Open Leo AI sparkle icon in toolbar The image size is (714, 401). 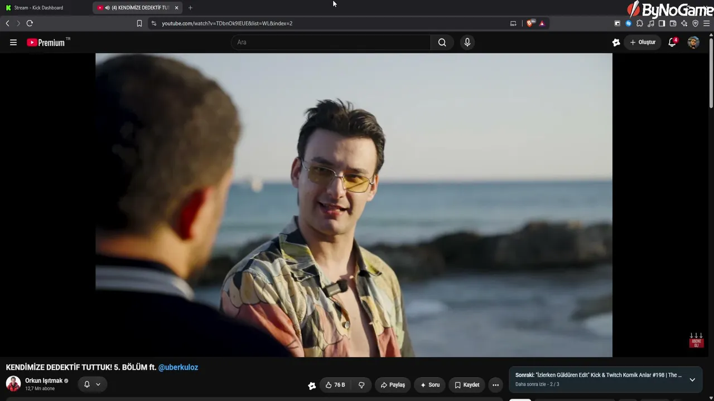[684, 23]
